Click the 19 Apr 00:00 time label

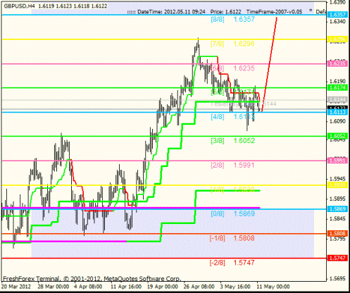(163, 287)
